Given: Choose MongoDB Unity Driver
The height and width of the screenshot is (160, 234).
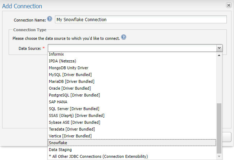Looking at the screenshot, I should (x=132, y=68).
